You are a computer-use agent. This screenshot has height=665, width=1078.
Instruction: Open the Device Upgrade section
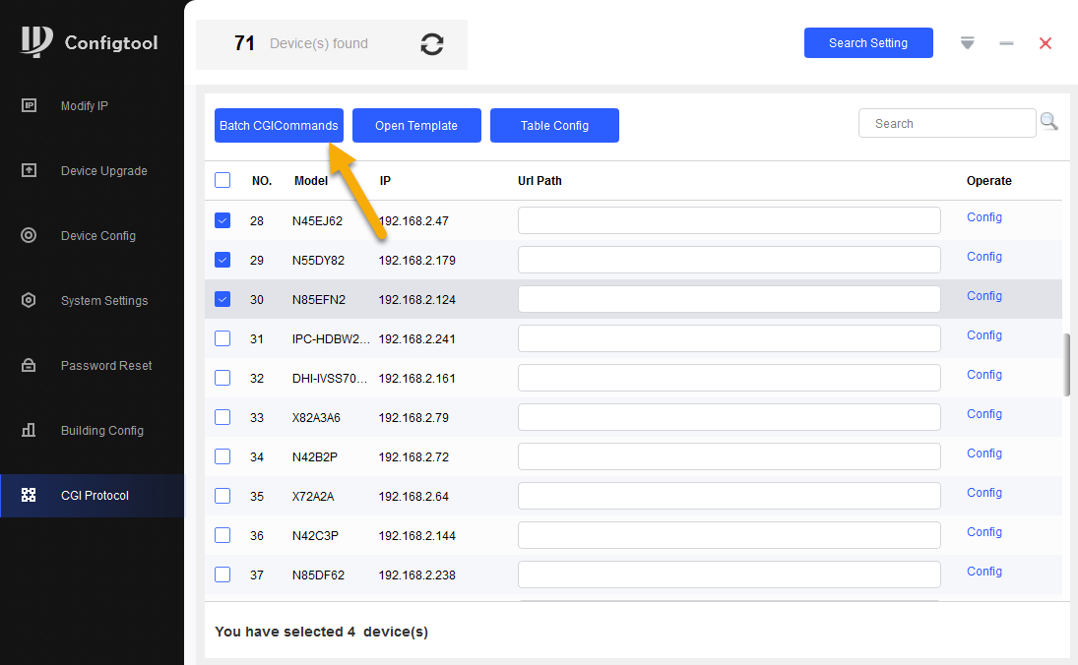coord(103,171)
